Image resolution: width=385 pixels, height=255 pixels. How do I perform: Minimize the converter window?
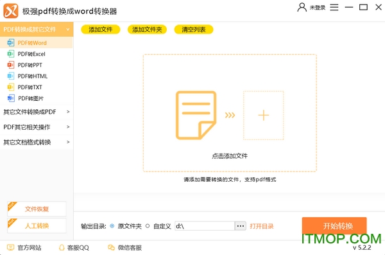(348, 7)
